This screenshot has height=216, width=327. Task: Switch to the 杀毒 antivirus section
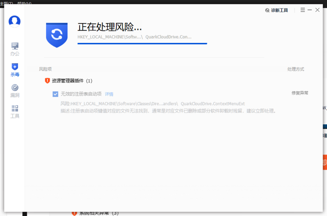pyautogui.click(x=15, y=70)
